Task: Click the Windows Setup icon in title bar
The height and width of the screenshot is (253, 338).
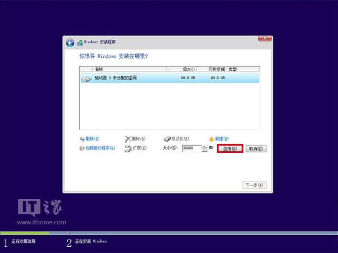Action: [80, 43]
